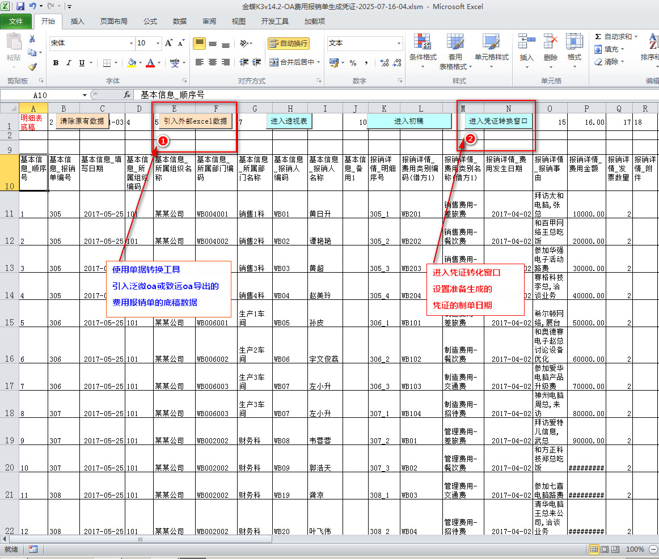Click the wén phonetic guide icon
The height and width of the screenshot is (559, 659).
[175, 63]
